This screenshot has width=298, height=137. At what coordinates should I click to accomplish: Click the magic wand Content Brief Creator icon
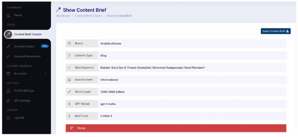click(8, 34)
